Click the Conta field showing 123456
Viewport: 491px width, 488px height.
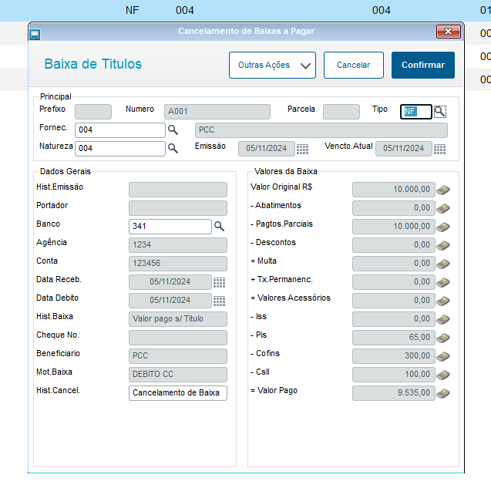(x=178, y=264)
